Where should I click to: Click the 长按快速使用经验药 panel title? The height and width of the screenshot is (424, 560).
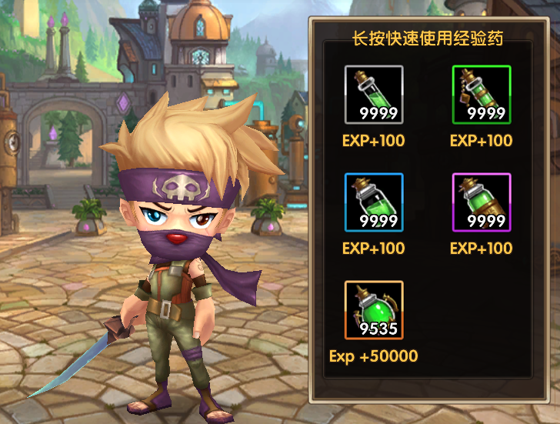[x=428, y=38]
